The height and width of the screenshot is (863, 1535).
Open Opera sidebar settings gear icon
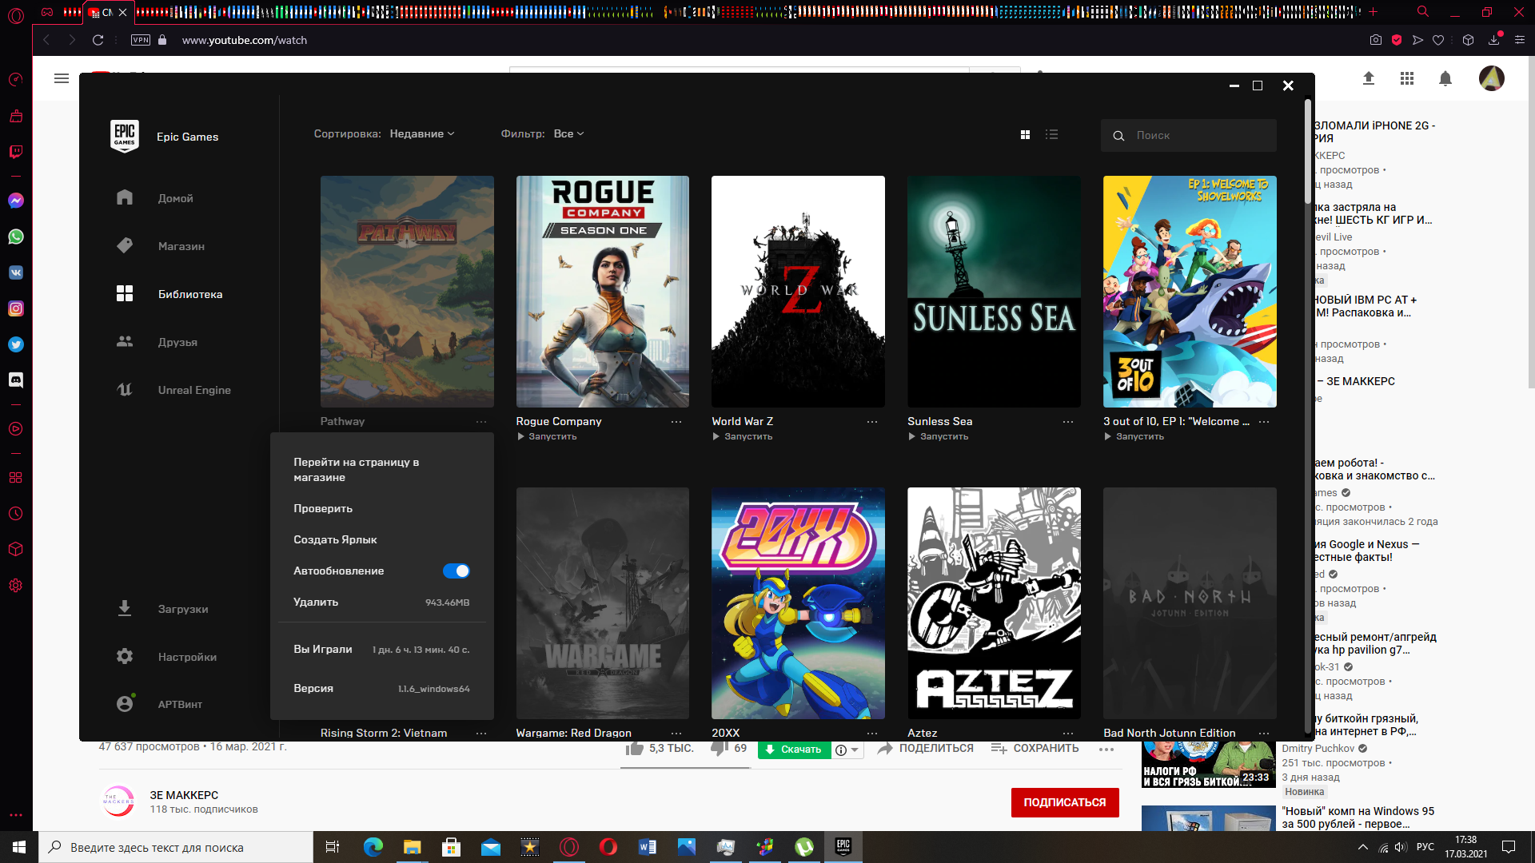coord(16,585)
